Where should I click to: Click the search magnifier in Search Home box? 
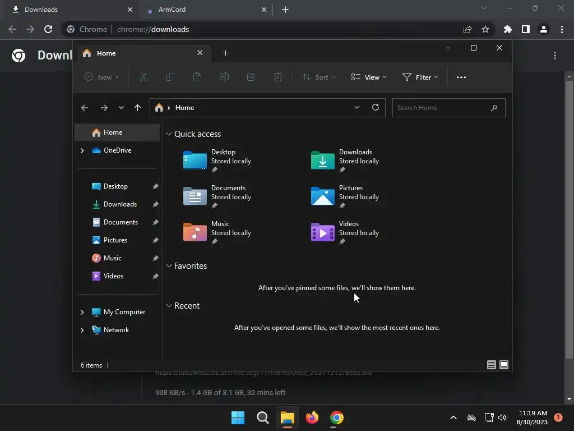(494, 108)
